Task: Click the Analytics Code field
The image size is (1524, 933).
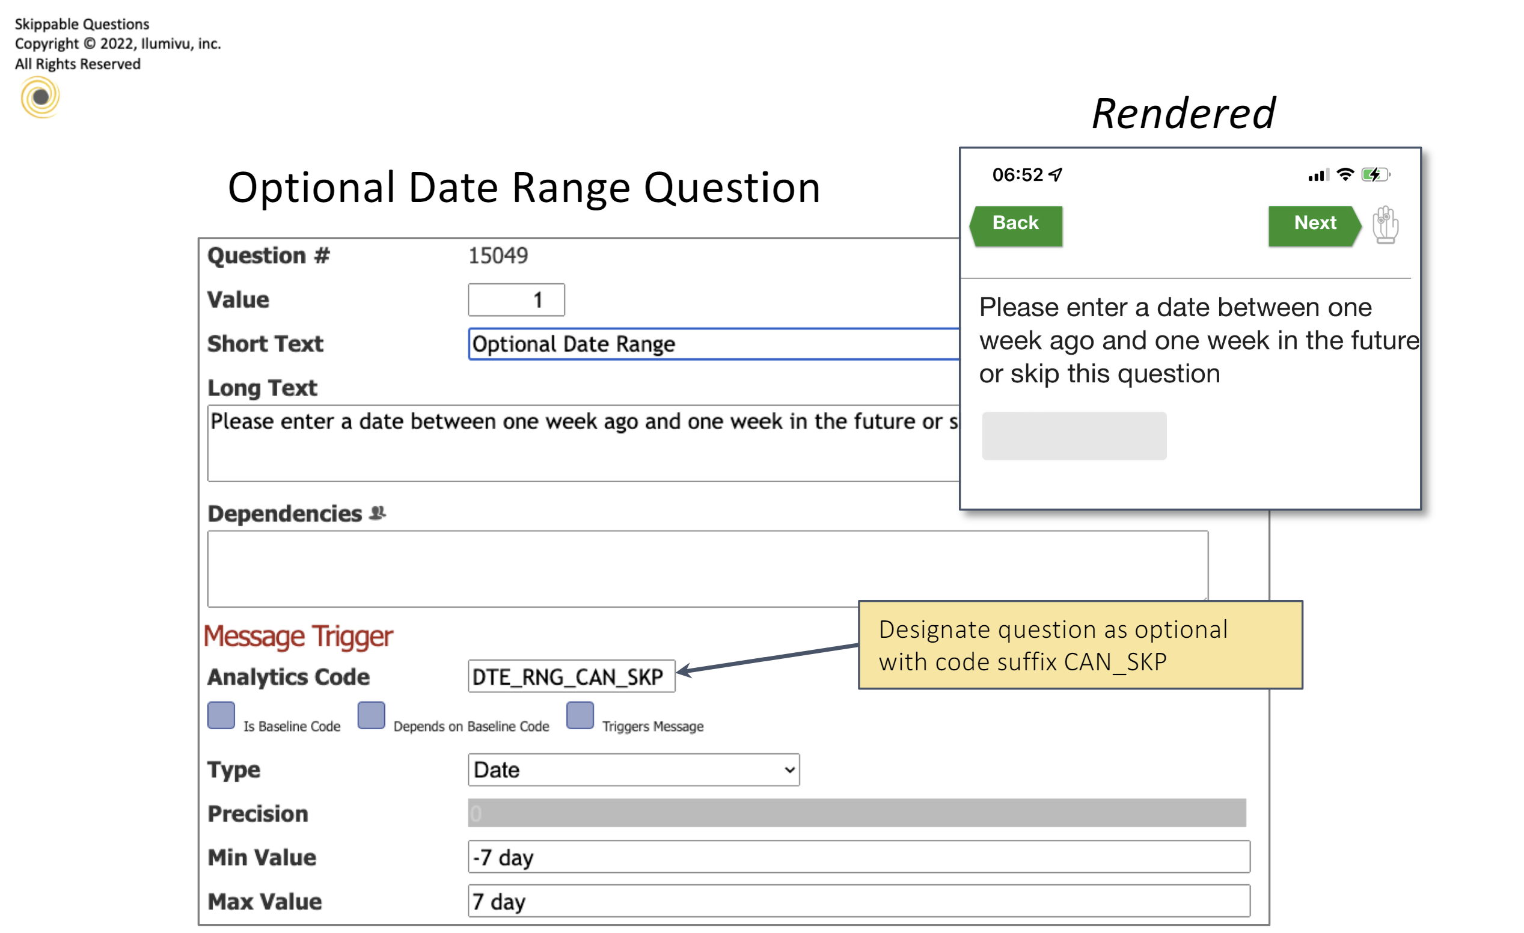Action: pyautogui.click(x=571, y=676)
